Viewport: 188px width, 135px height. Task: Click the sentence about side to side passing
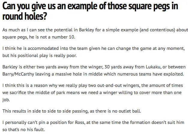pyautogui.click(x=73, y=111)
